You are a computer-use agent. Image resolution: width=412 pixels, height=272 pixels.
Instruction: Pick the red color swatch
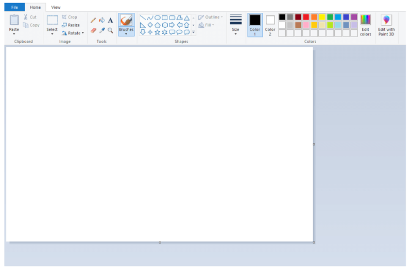[306, 17]
